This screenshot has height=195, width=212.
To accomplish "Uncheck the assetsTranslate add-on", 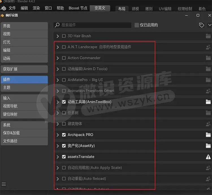I will 64,157.
